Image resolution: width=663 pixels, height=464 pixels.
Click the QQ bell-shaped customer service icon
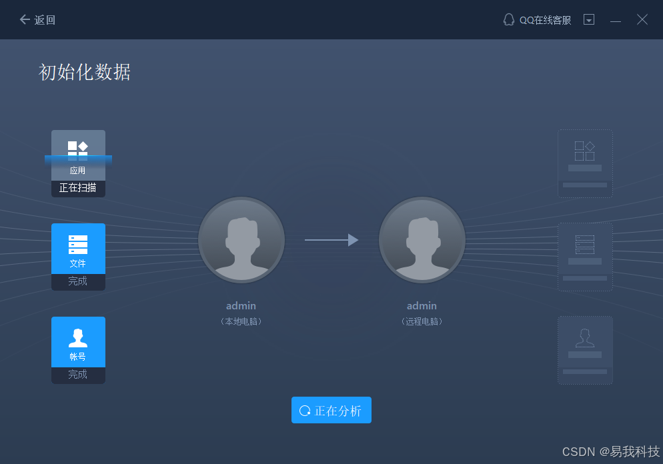point(509,19)
